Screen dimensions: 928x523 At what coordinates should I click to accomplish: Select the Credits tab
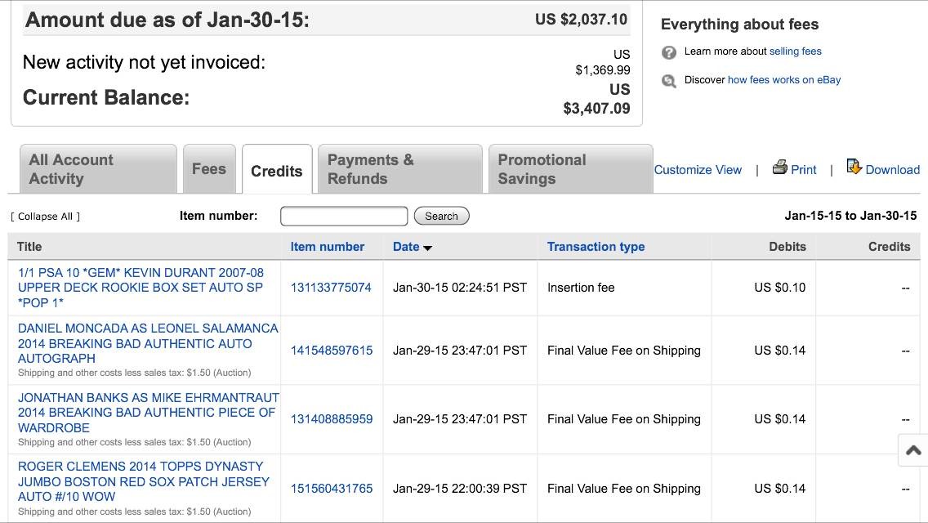tap(276, 171)
